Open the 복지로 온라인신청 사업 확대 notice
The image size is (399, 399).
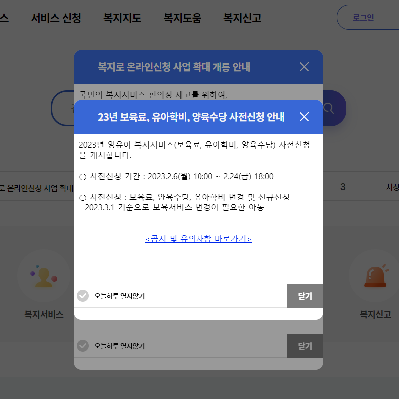coord(35,187)
